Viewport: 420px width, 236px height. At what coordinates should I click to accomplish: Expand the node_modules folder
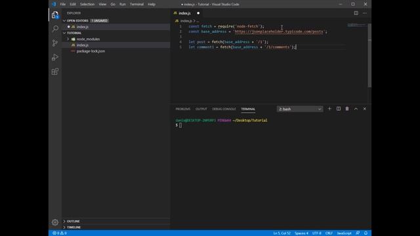(68, 39)
